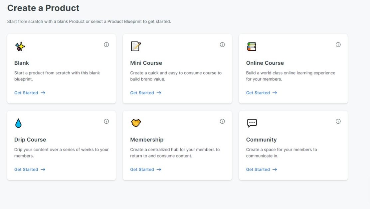This screenshot has height=209, width=370.
Task: Get Started with Drip Course
Action: click(x=30, y=169)
